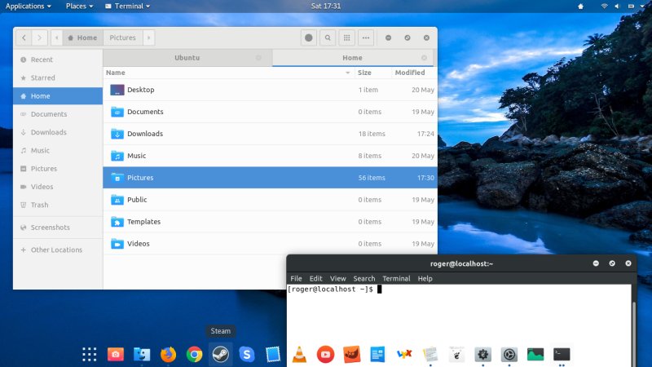The height and width of the screenshot is (367, 652).
Task: Launch Steam from the dock
Action: click(x=220, y=354)
